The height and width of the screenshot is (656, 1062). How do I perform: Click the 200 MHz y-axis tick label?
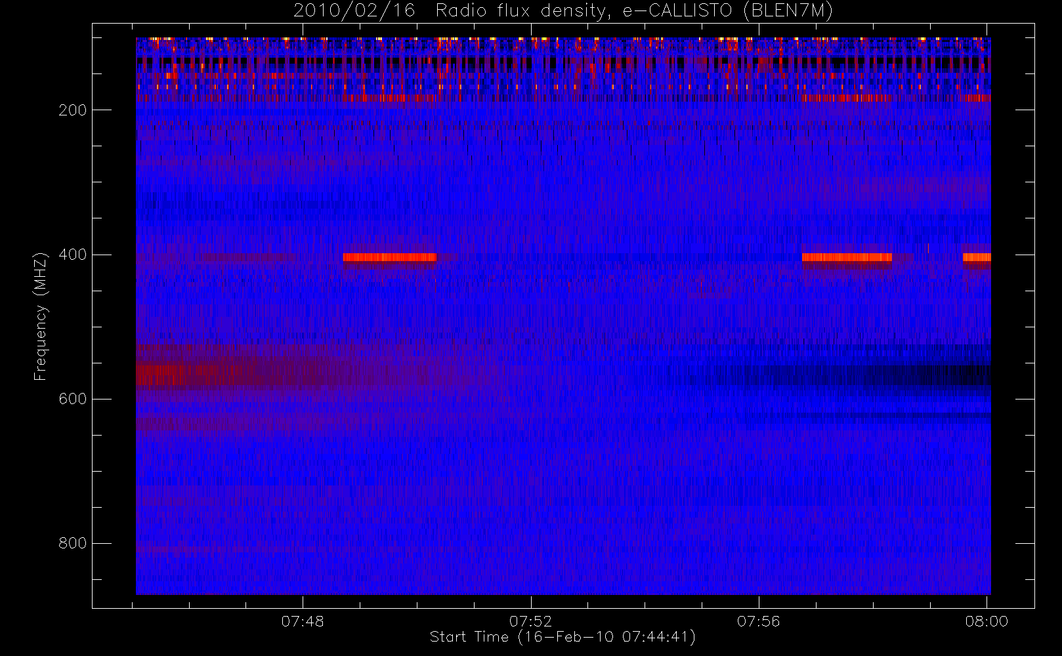point(72,110)
